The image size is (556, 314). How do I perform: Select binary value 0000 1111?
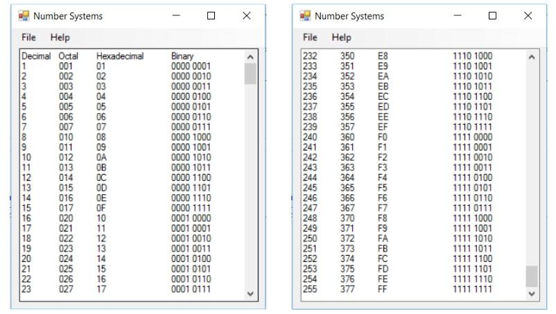point(191,208)
